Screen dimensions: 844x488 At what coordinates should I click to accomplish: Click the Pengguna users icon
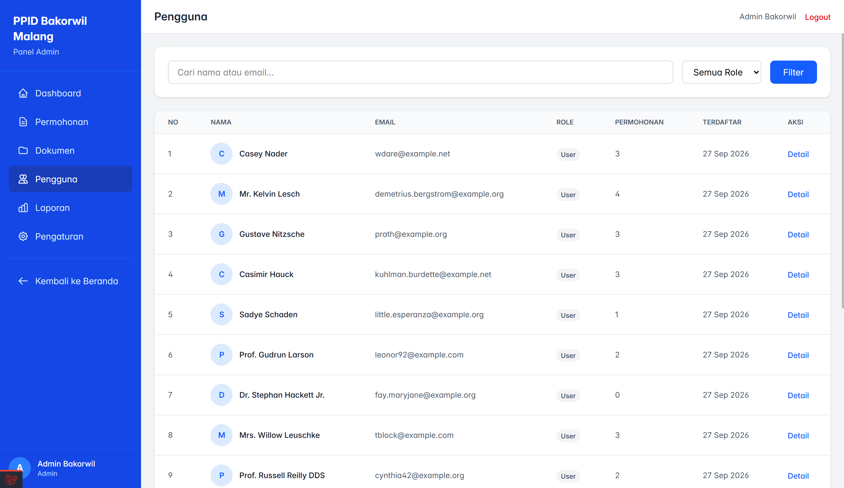pyautogui.click(x=23, y=179)
